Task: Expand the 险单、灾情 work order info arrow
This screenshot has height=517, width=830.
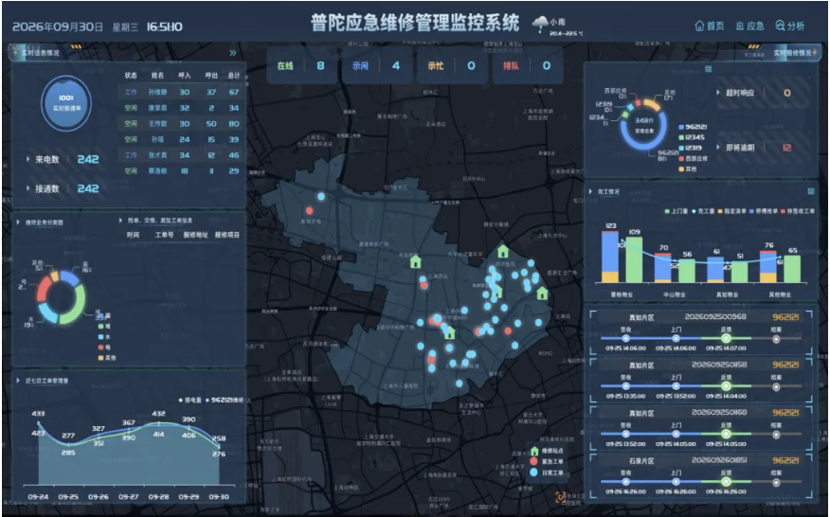Action: 120,220
